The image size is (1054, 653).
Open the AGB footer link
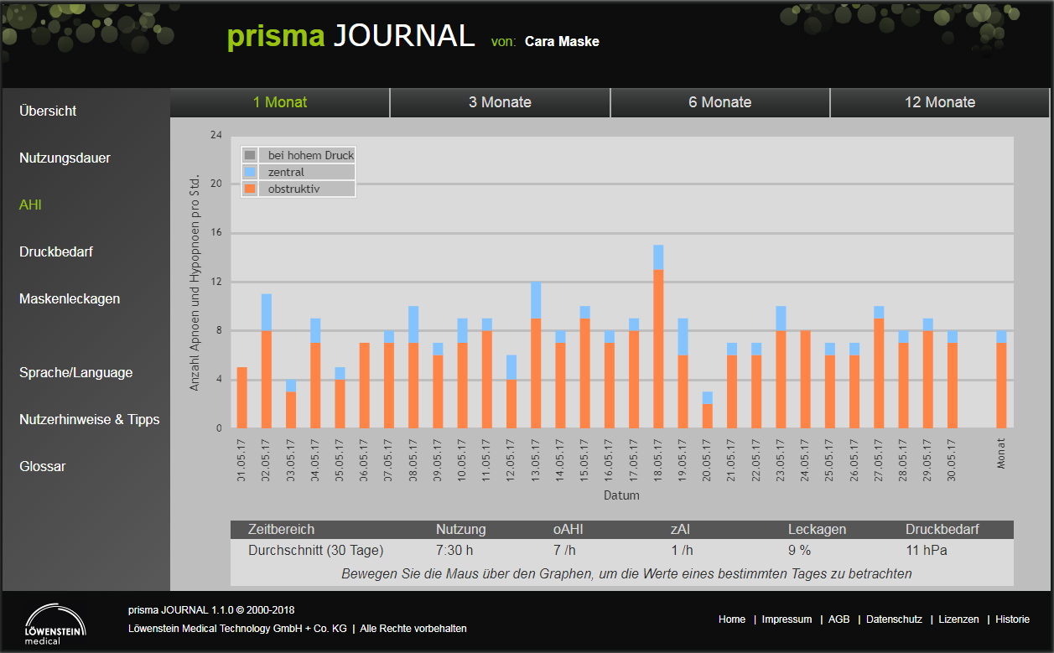click(x=839, y=619)
